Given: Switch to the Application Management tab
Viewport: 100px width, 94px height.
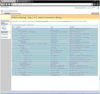Looking at the screenshot, I should [x=16, y=13].
